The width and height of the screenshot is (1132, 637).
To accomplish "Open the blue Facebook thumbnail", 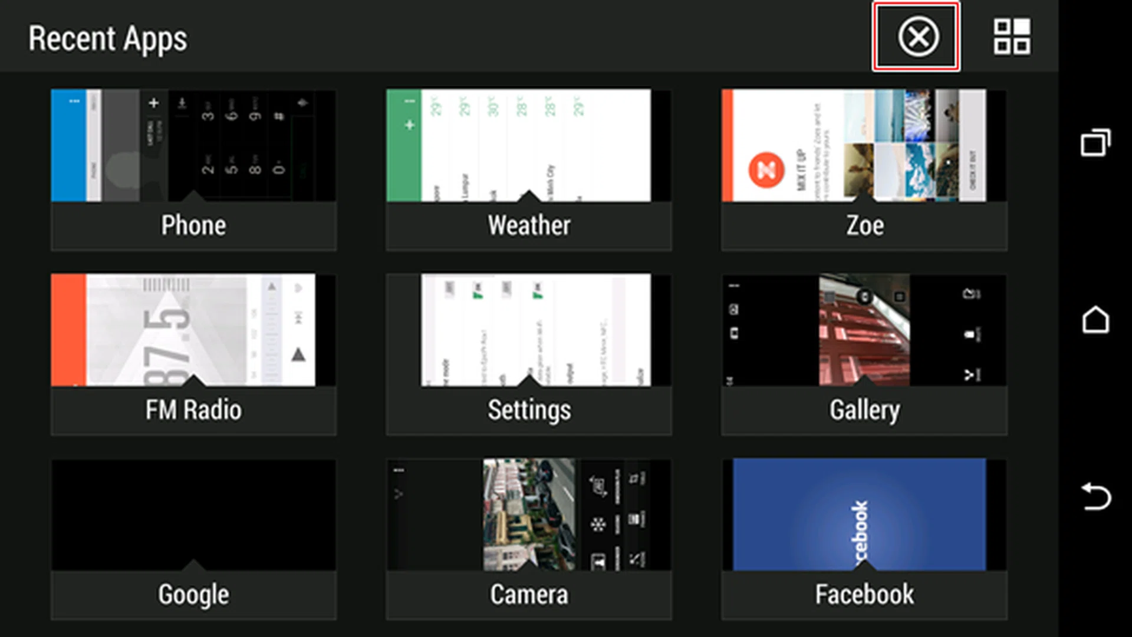I will [x=864, y=515].
